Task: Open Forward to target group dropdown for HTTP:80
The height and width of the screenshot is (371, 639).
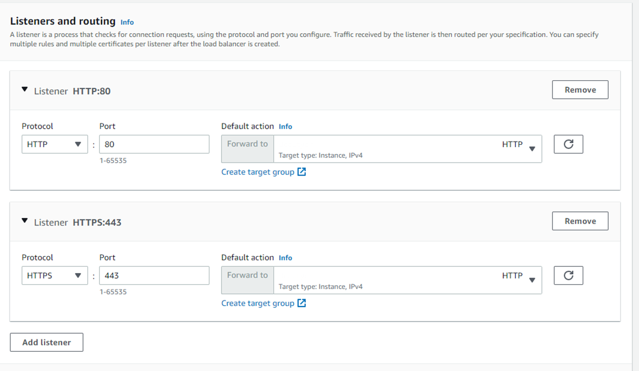Action: [407, 149]
